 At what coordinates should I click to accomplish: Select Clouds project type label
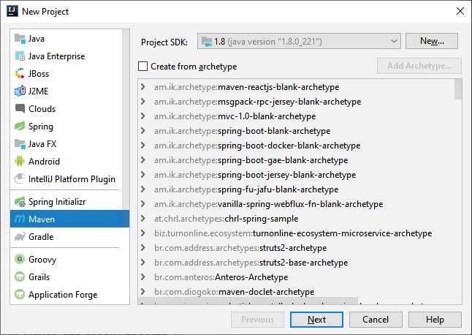(42, 108)
